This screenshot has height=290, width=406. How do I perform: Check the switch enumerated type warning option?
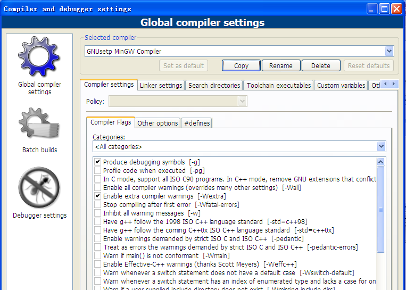point(97,281)
